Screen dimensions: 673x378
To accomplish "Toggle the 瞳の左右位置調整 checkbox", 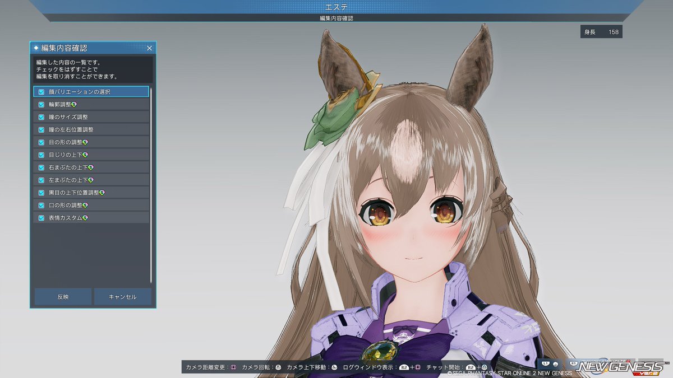I will (x=42, y=129).
